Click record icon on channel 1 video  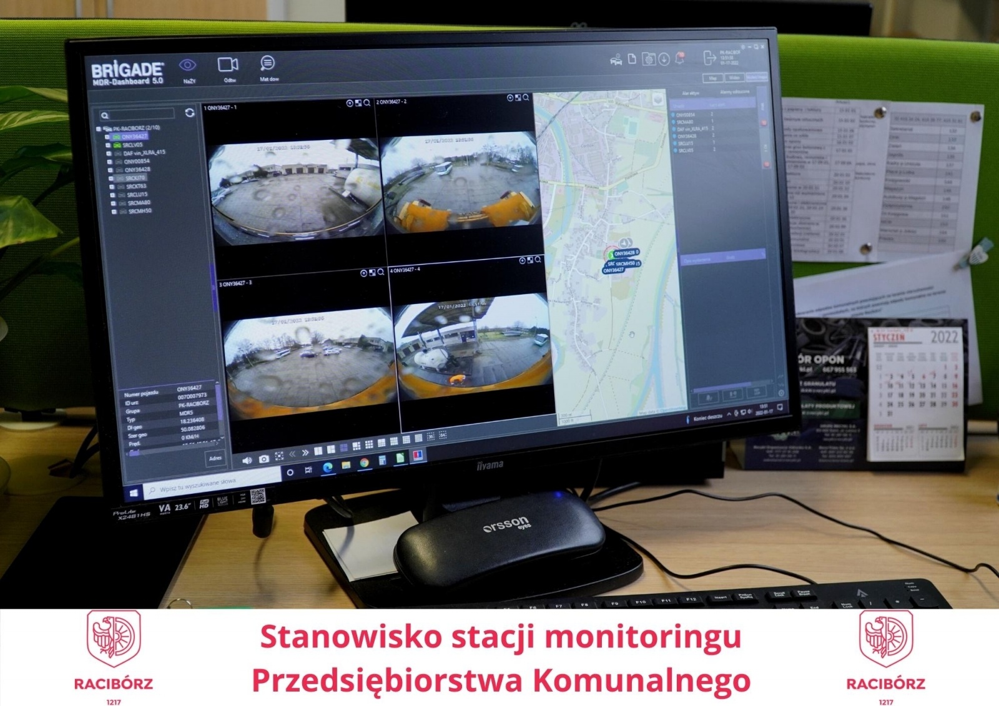click(x=350, y=103)
